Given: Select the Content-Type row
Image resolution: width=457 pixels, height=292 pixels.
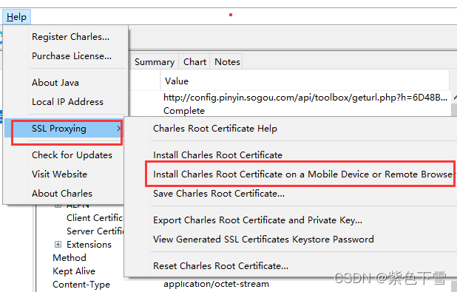Looking at the screenshot, I should [81, 285].
